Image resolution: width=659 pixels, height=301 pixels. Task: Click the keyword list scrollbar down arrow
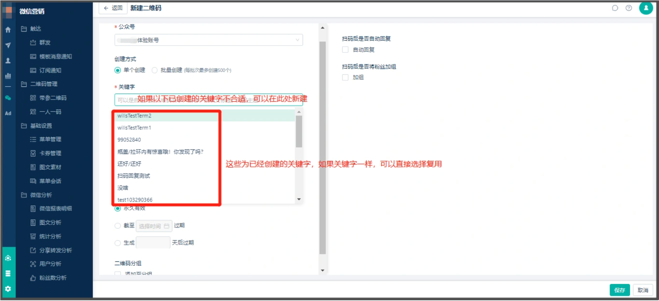tap(299, 199)
